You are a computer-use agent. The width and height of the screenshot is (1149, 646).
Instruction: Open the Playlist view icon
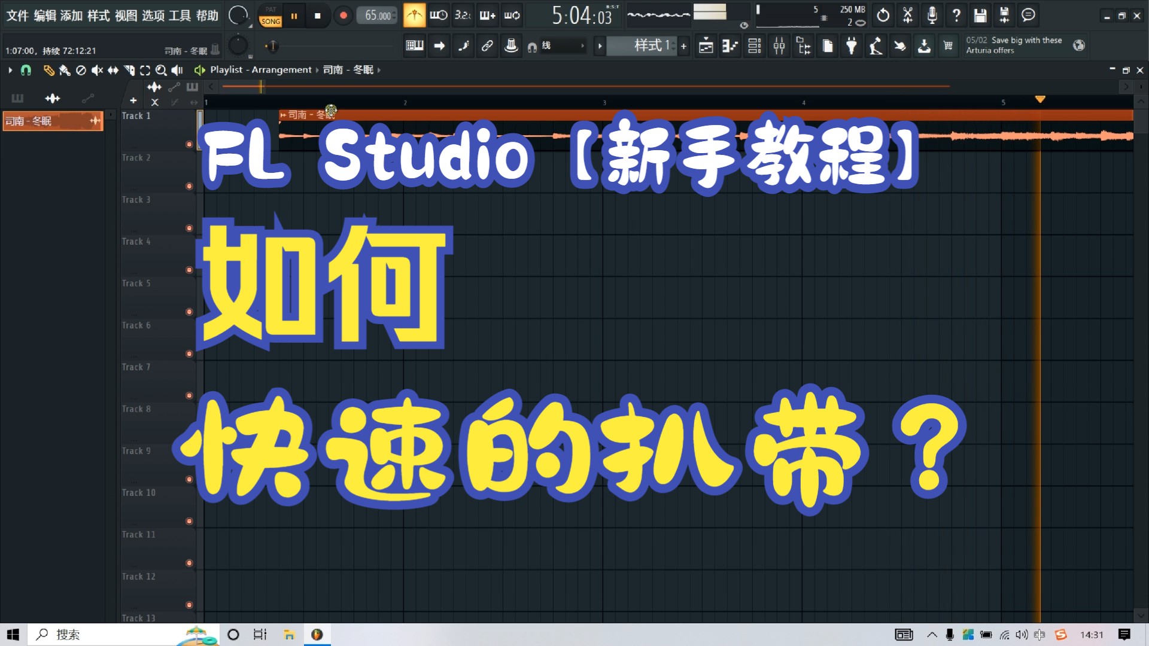pyautogui.click(x=706, y=45)
